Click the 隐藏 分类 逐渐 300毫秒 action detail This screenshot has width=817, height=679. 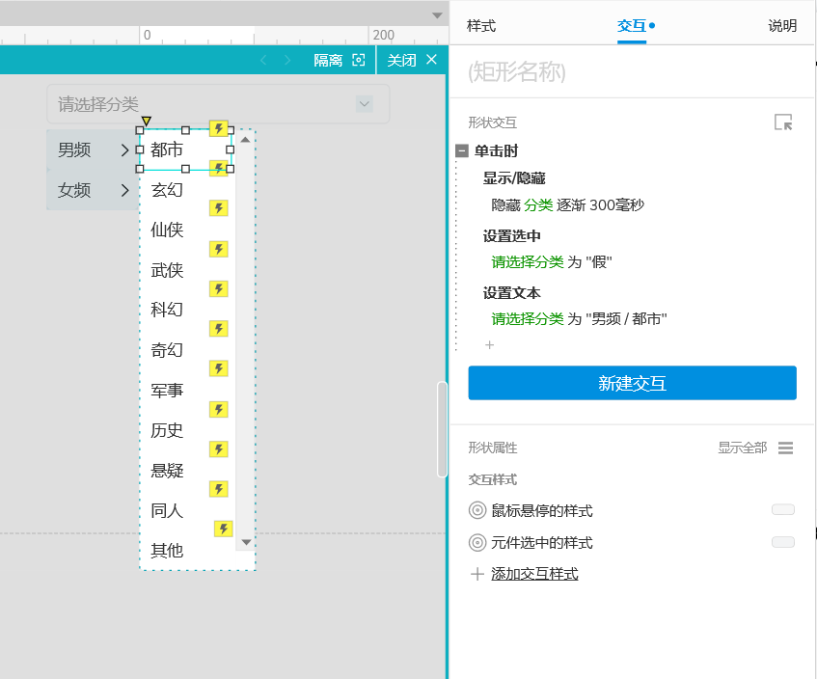[x=567, y=205]
